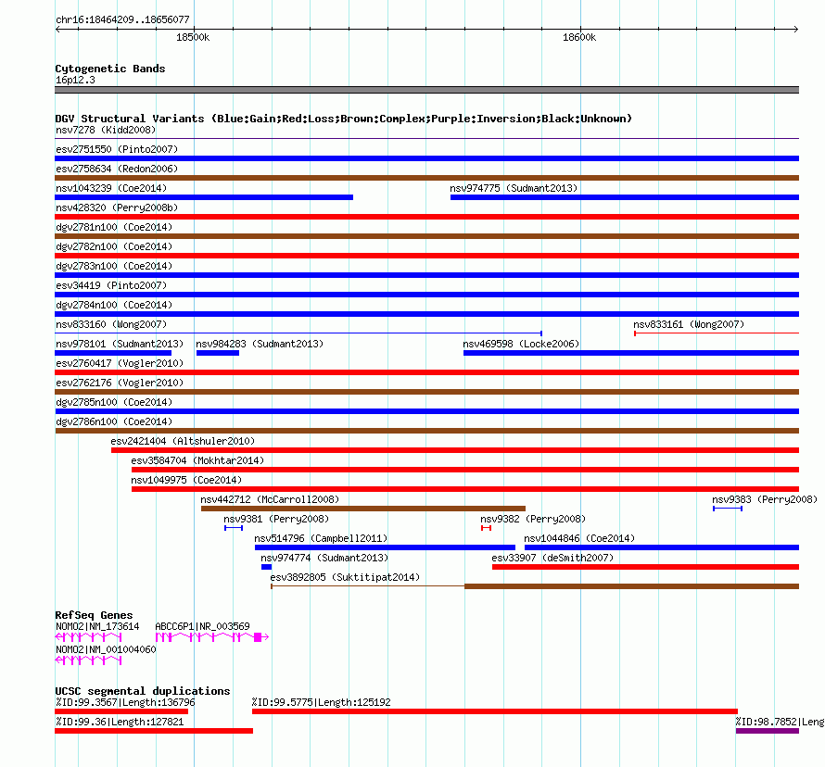Select the nsv9381 (Perry2008) small blue marker
Screen dimensions: 825x767
[x=234, y=528]
